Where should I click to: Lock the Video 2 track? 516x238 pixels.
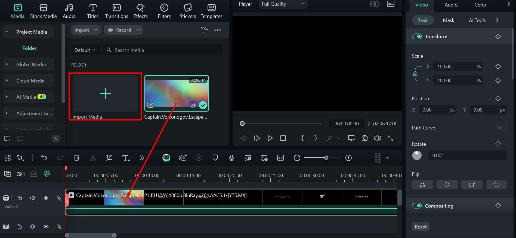[20, 198]
